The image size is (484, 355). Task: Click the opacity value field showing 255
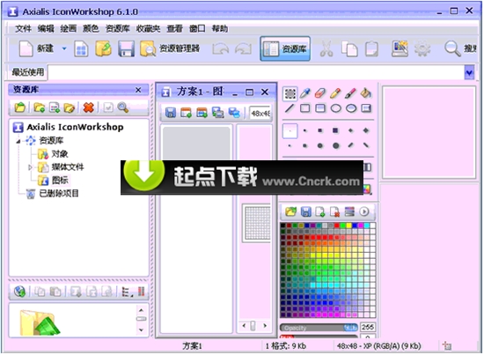[368, 328]
